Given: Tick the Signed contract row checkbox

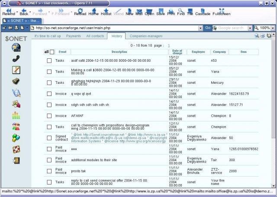Looking at the screenshot, I should click(49, 138).
